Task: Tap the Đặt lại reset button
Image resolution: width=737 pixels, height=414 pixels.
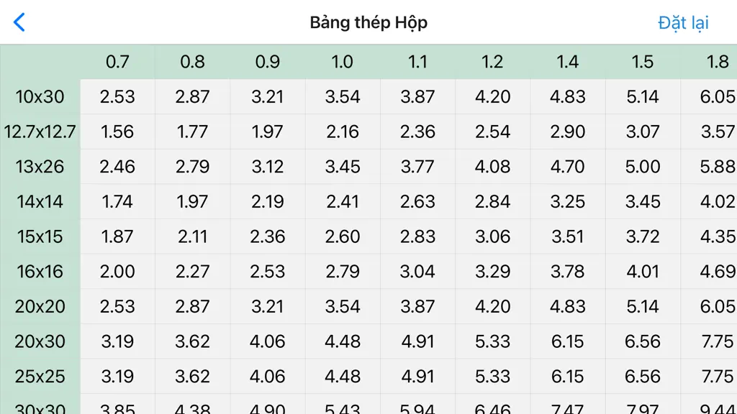Action: [683, 22]
